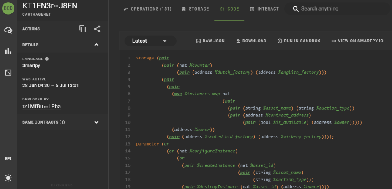Screen dimensions: 392x189
Task: Open View on SmartPy.io link
Action: (357, 41)
